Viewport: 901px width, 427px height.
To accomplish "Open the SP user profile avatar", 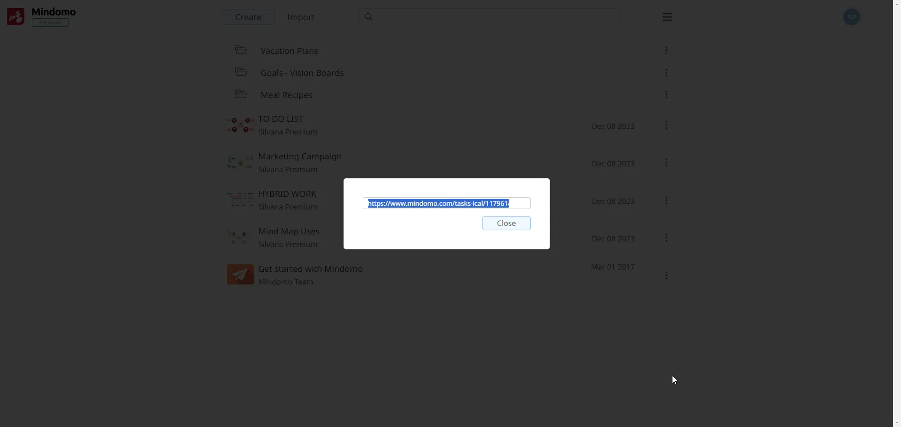I will [852, 17].
